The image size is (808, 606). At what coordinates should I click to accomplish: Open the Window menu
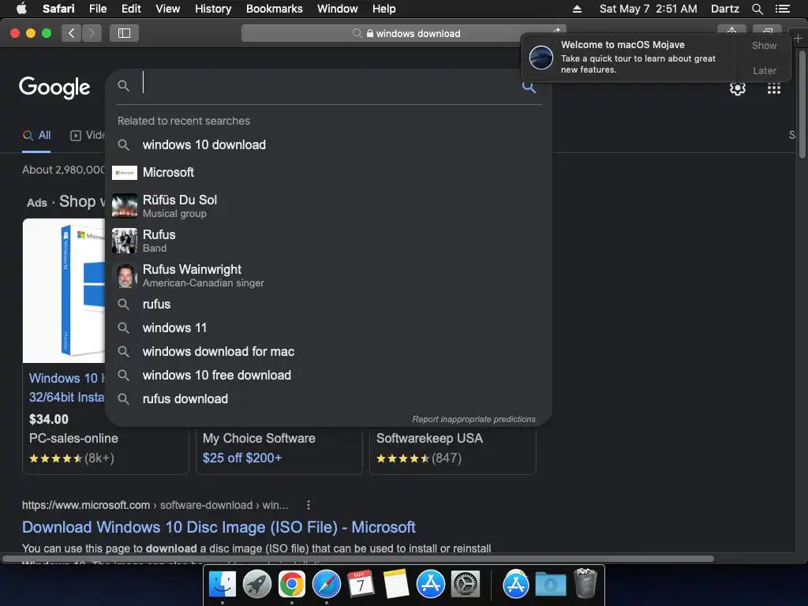coord(337,9)
